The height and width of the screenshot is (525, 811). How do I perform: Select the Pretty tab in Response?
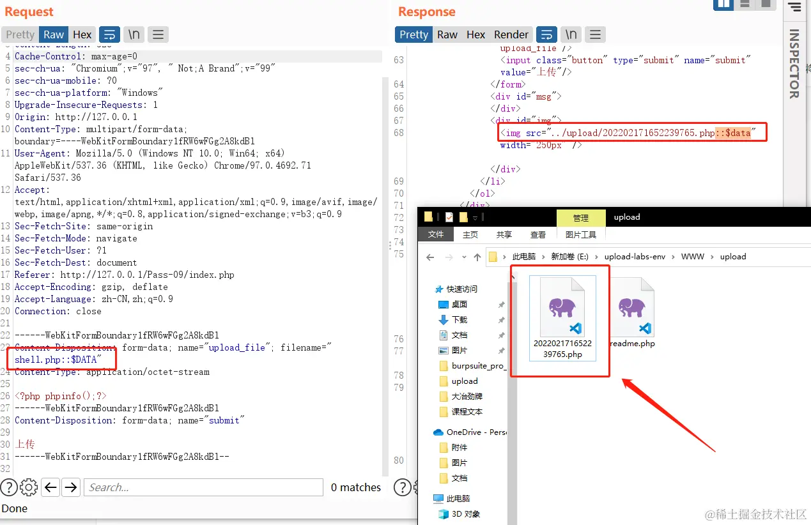pyautogui.click(x=413, y=34)
